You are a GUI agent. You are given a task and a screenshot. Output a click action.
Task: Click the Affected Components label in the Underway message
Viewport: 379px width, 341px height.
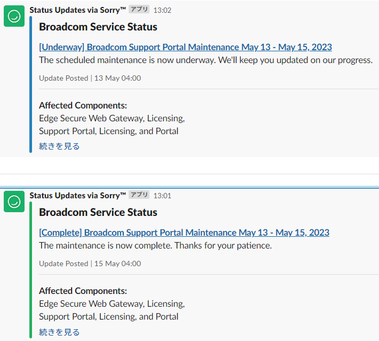pyautogui.click(x=83, y=105)
